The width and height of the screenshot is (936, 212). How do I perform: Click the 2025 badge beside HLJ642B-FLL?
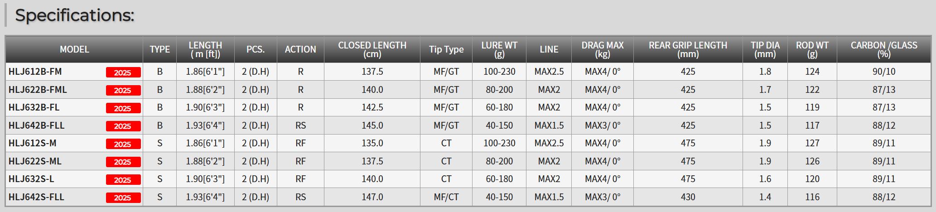123,126
